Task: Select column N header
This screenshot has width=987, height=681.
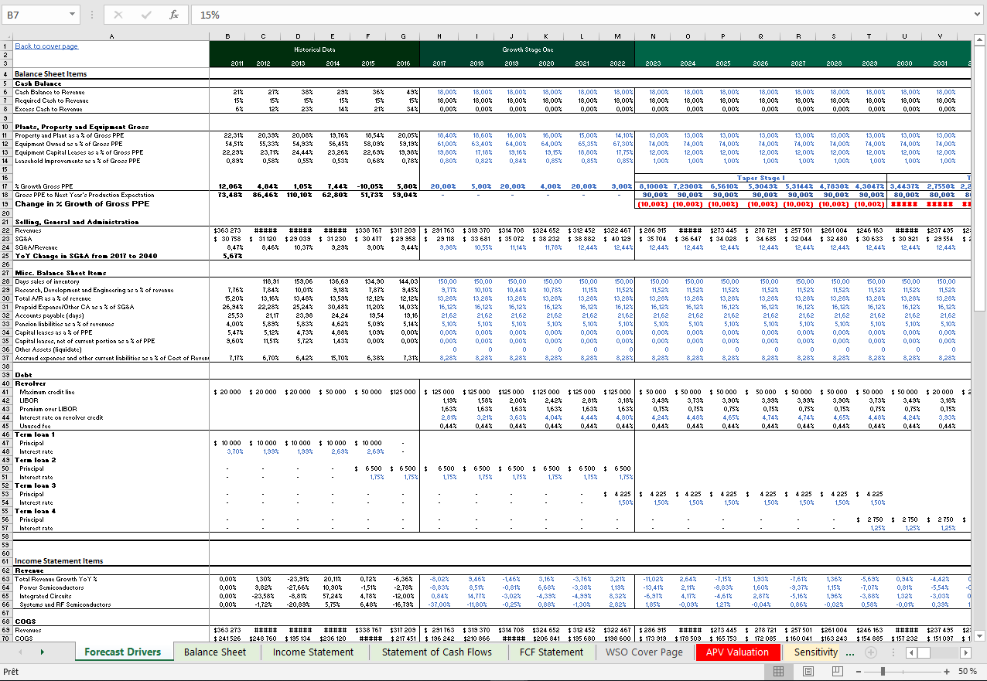Action: click(654, 36)
